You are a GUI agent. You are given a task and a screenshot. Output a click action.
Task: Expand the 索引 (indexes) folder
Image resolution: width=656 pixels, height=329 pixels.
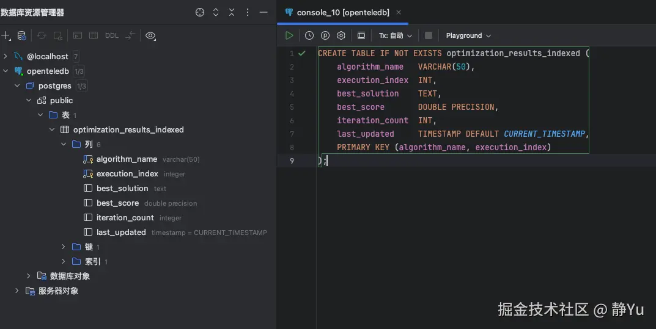[64, 261]
